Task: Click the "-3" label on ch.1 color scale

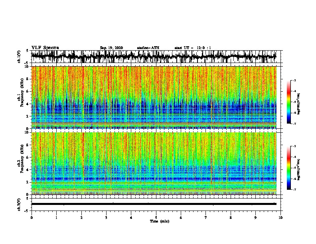Action: [294, 81]
